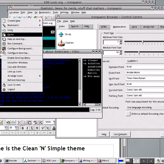Screen dimensions: 164x164
Task: Click scissors Cut icon in Slashdot Konqueror toolbar
Action: pyautogui.click(x=46, y=18)
